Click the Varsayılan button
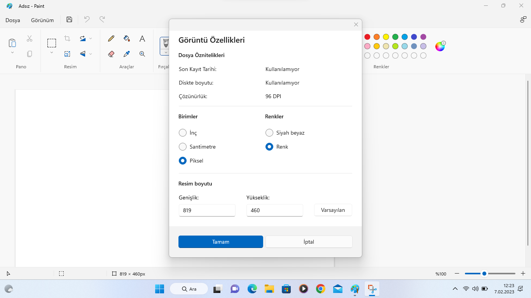The image size is (531, 298). [333, 210]
